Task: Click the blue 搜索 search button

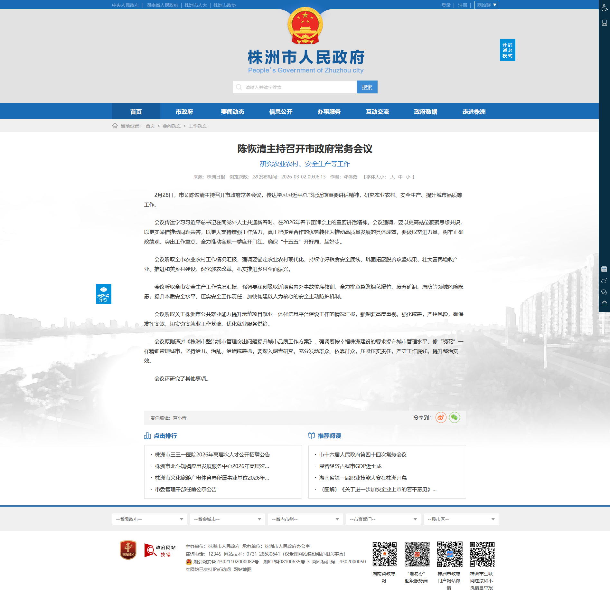Action: tap(367, 87)
